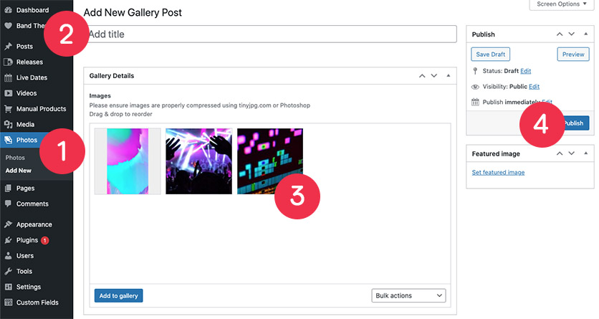Viewport: 599px width, 319px height.
Task: Open the Tools wrench icon
Action: (x=8, y=271)
